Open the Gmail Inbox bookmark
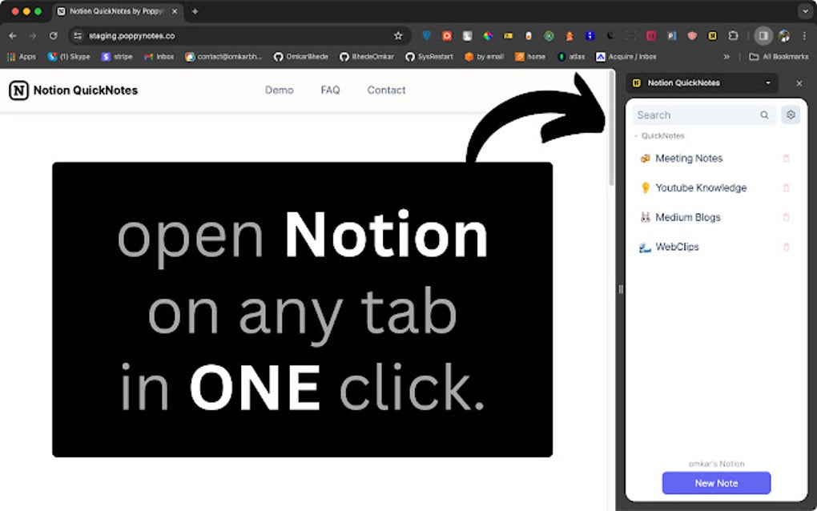Screen dimensions: 817x511 [159, 57]
